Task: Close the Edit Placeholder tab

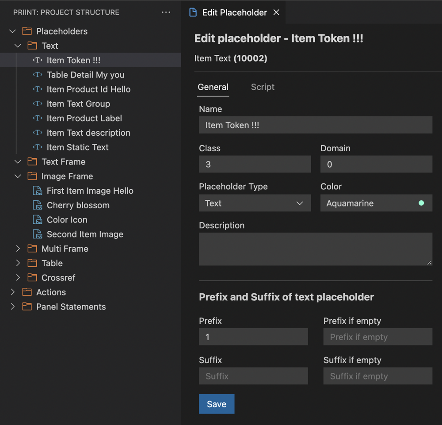Action: [x=276, y=12]
